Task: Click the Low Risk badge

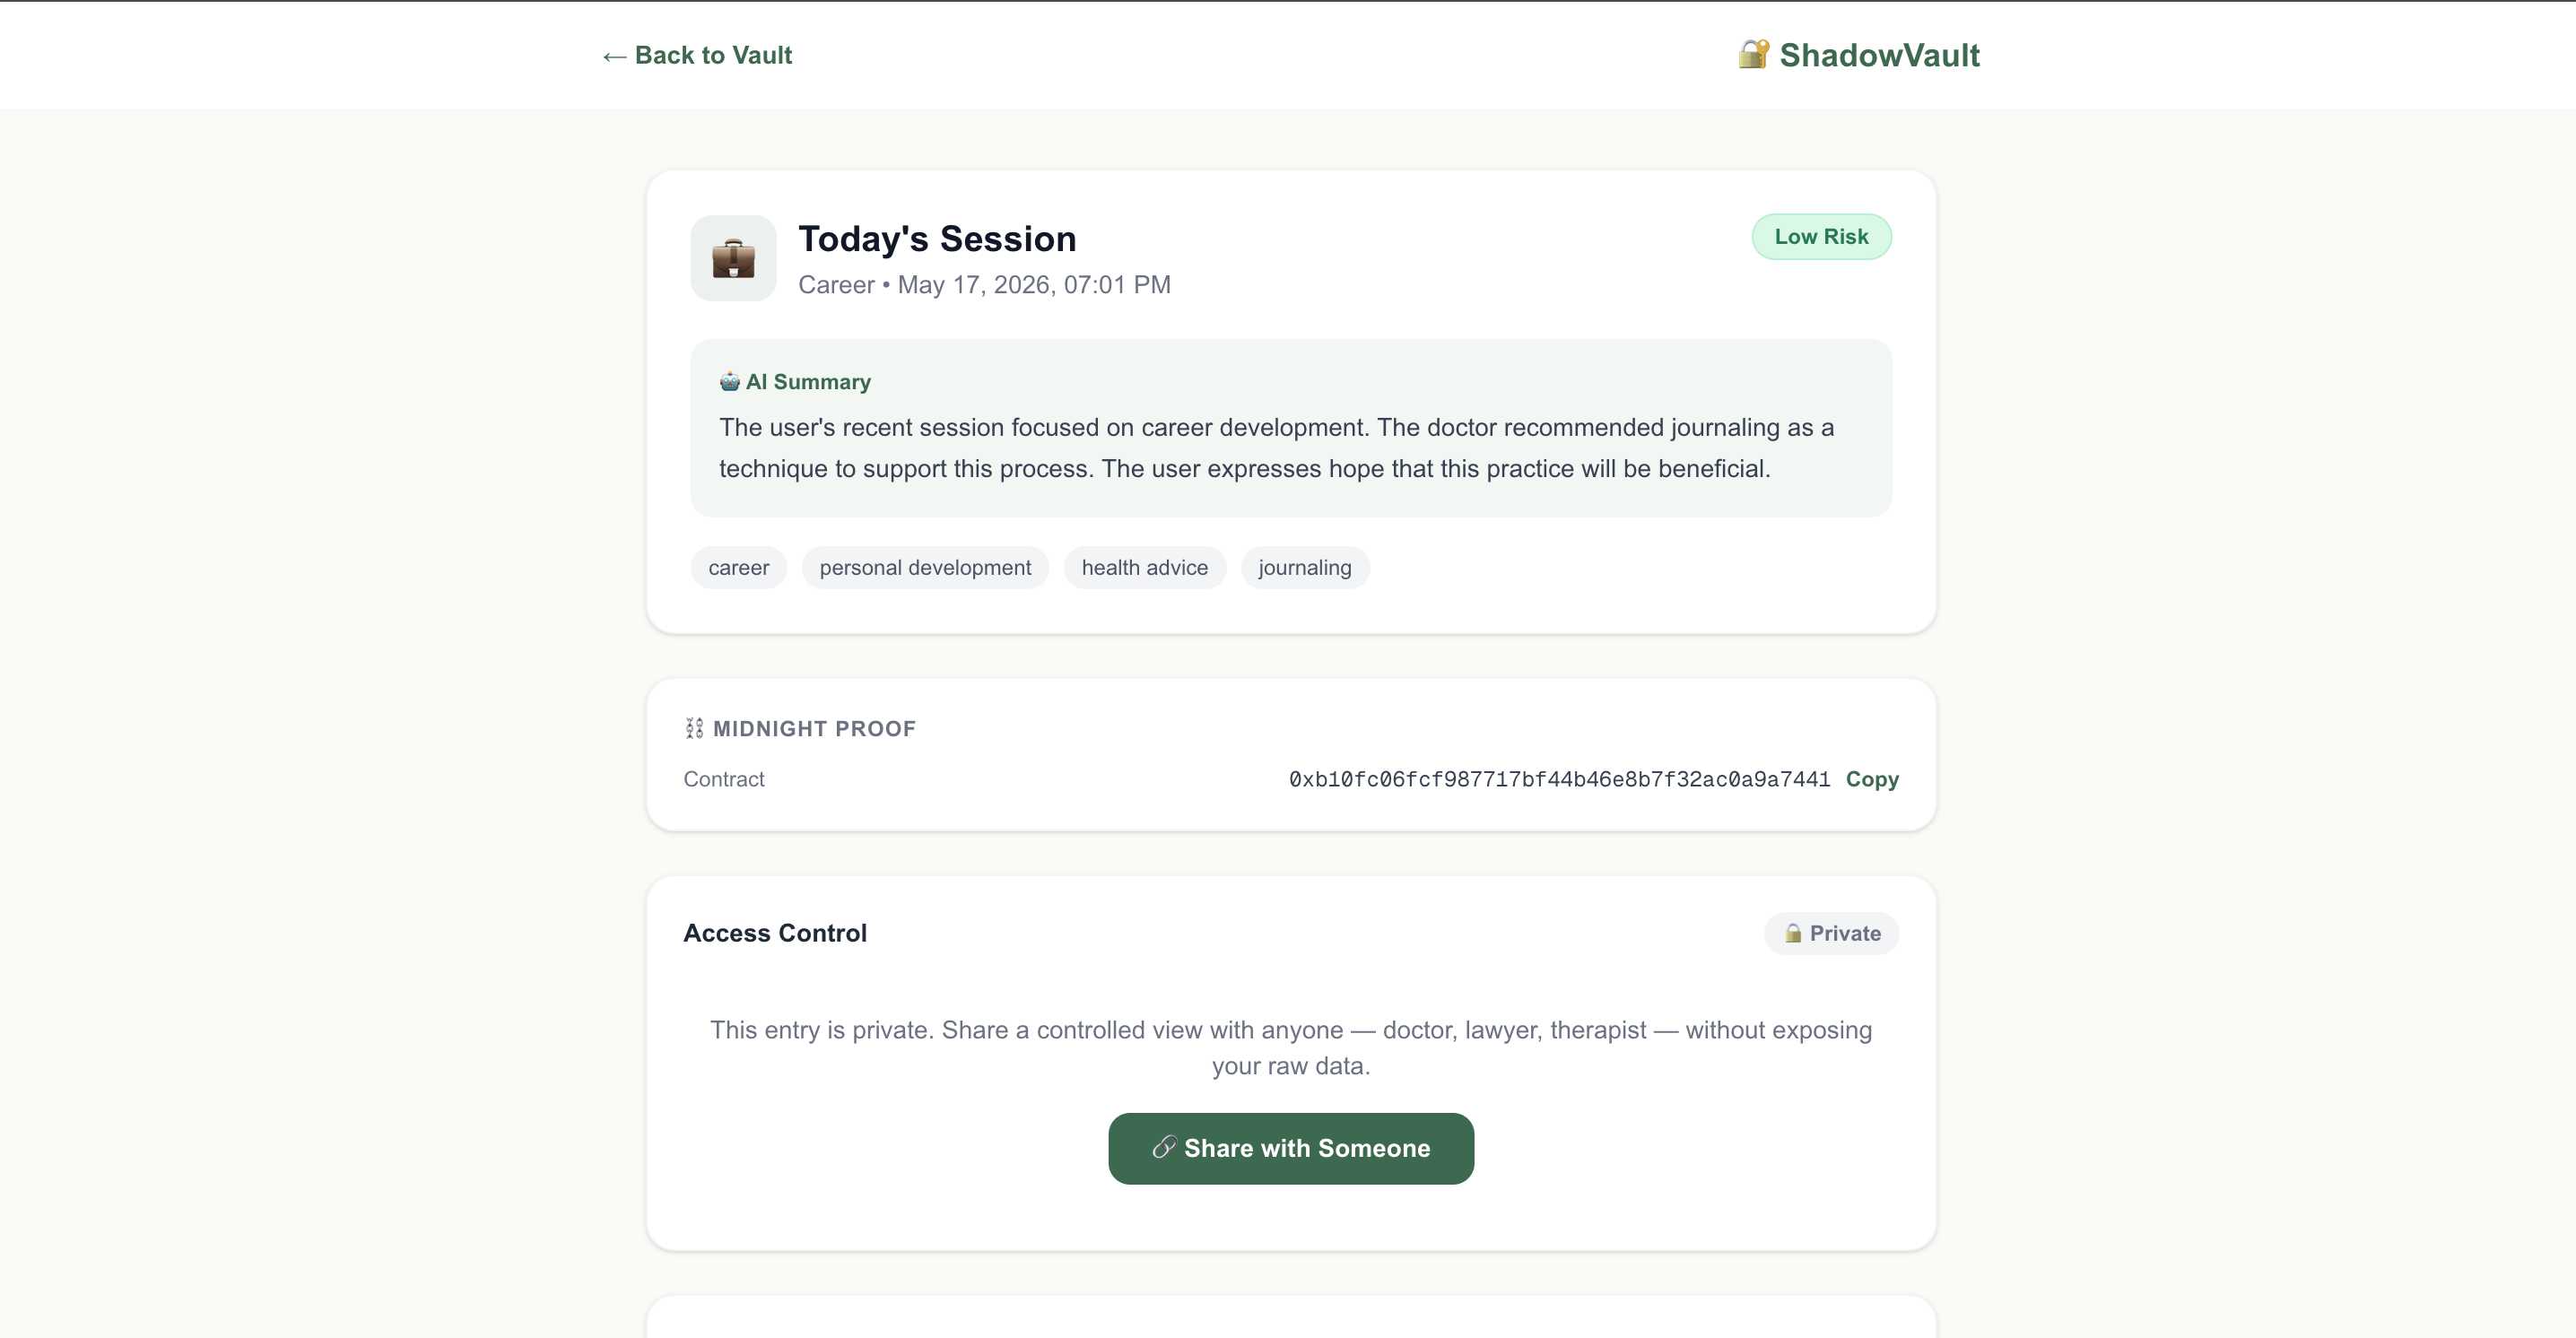Action: [x=1821, y=237]
